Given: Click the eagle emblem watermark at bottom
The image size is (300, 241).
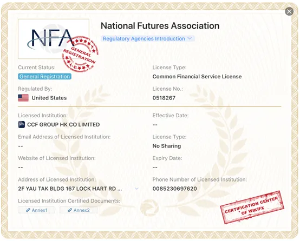Looking at the screenshot, I should [149, 207].
